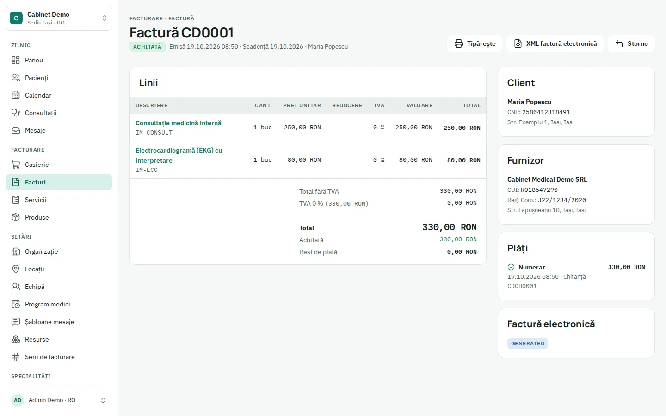
Task: Click the client name Maria Popescu
Action: [x=529, y=102]
